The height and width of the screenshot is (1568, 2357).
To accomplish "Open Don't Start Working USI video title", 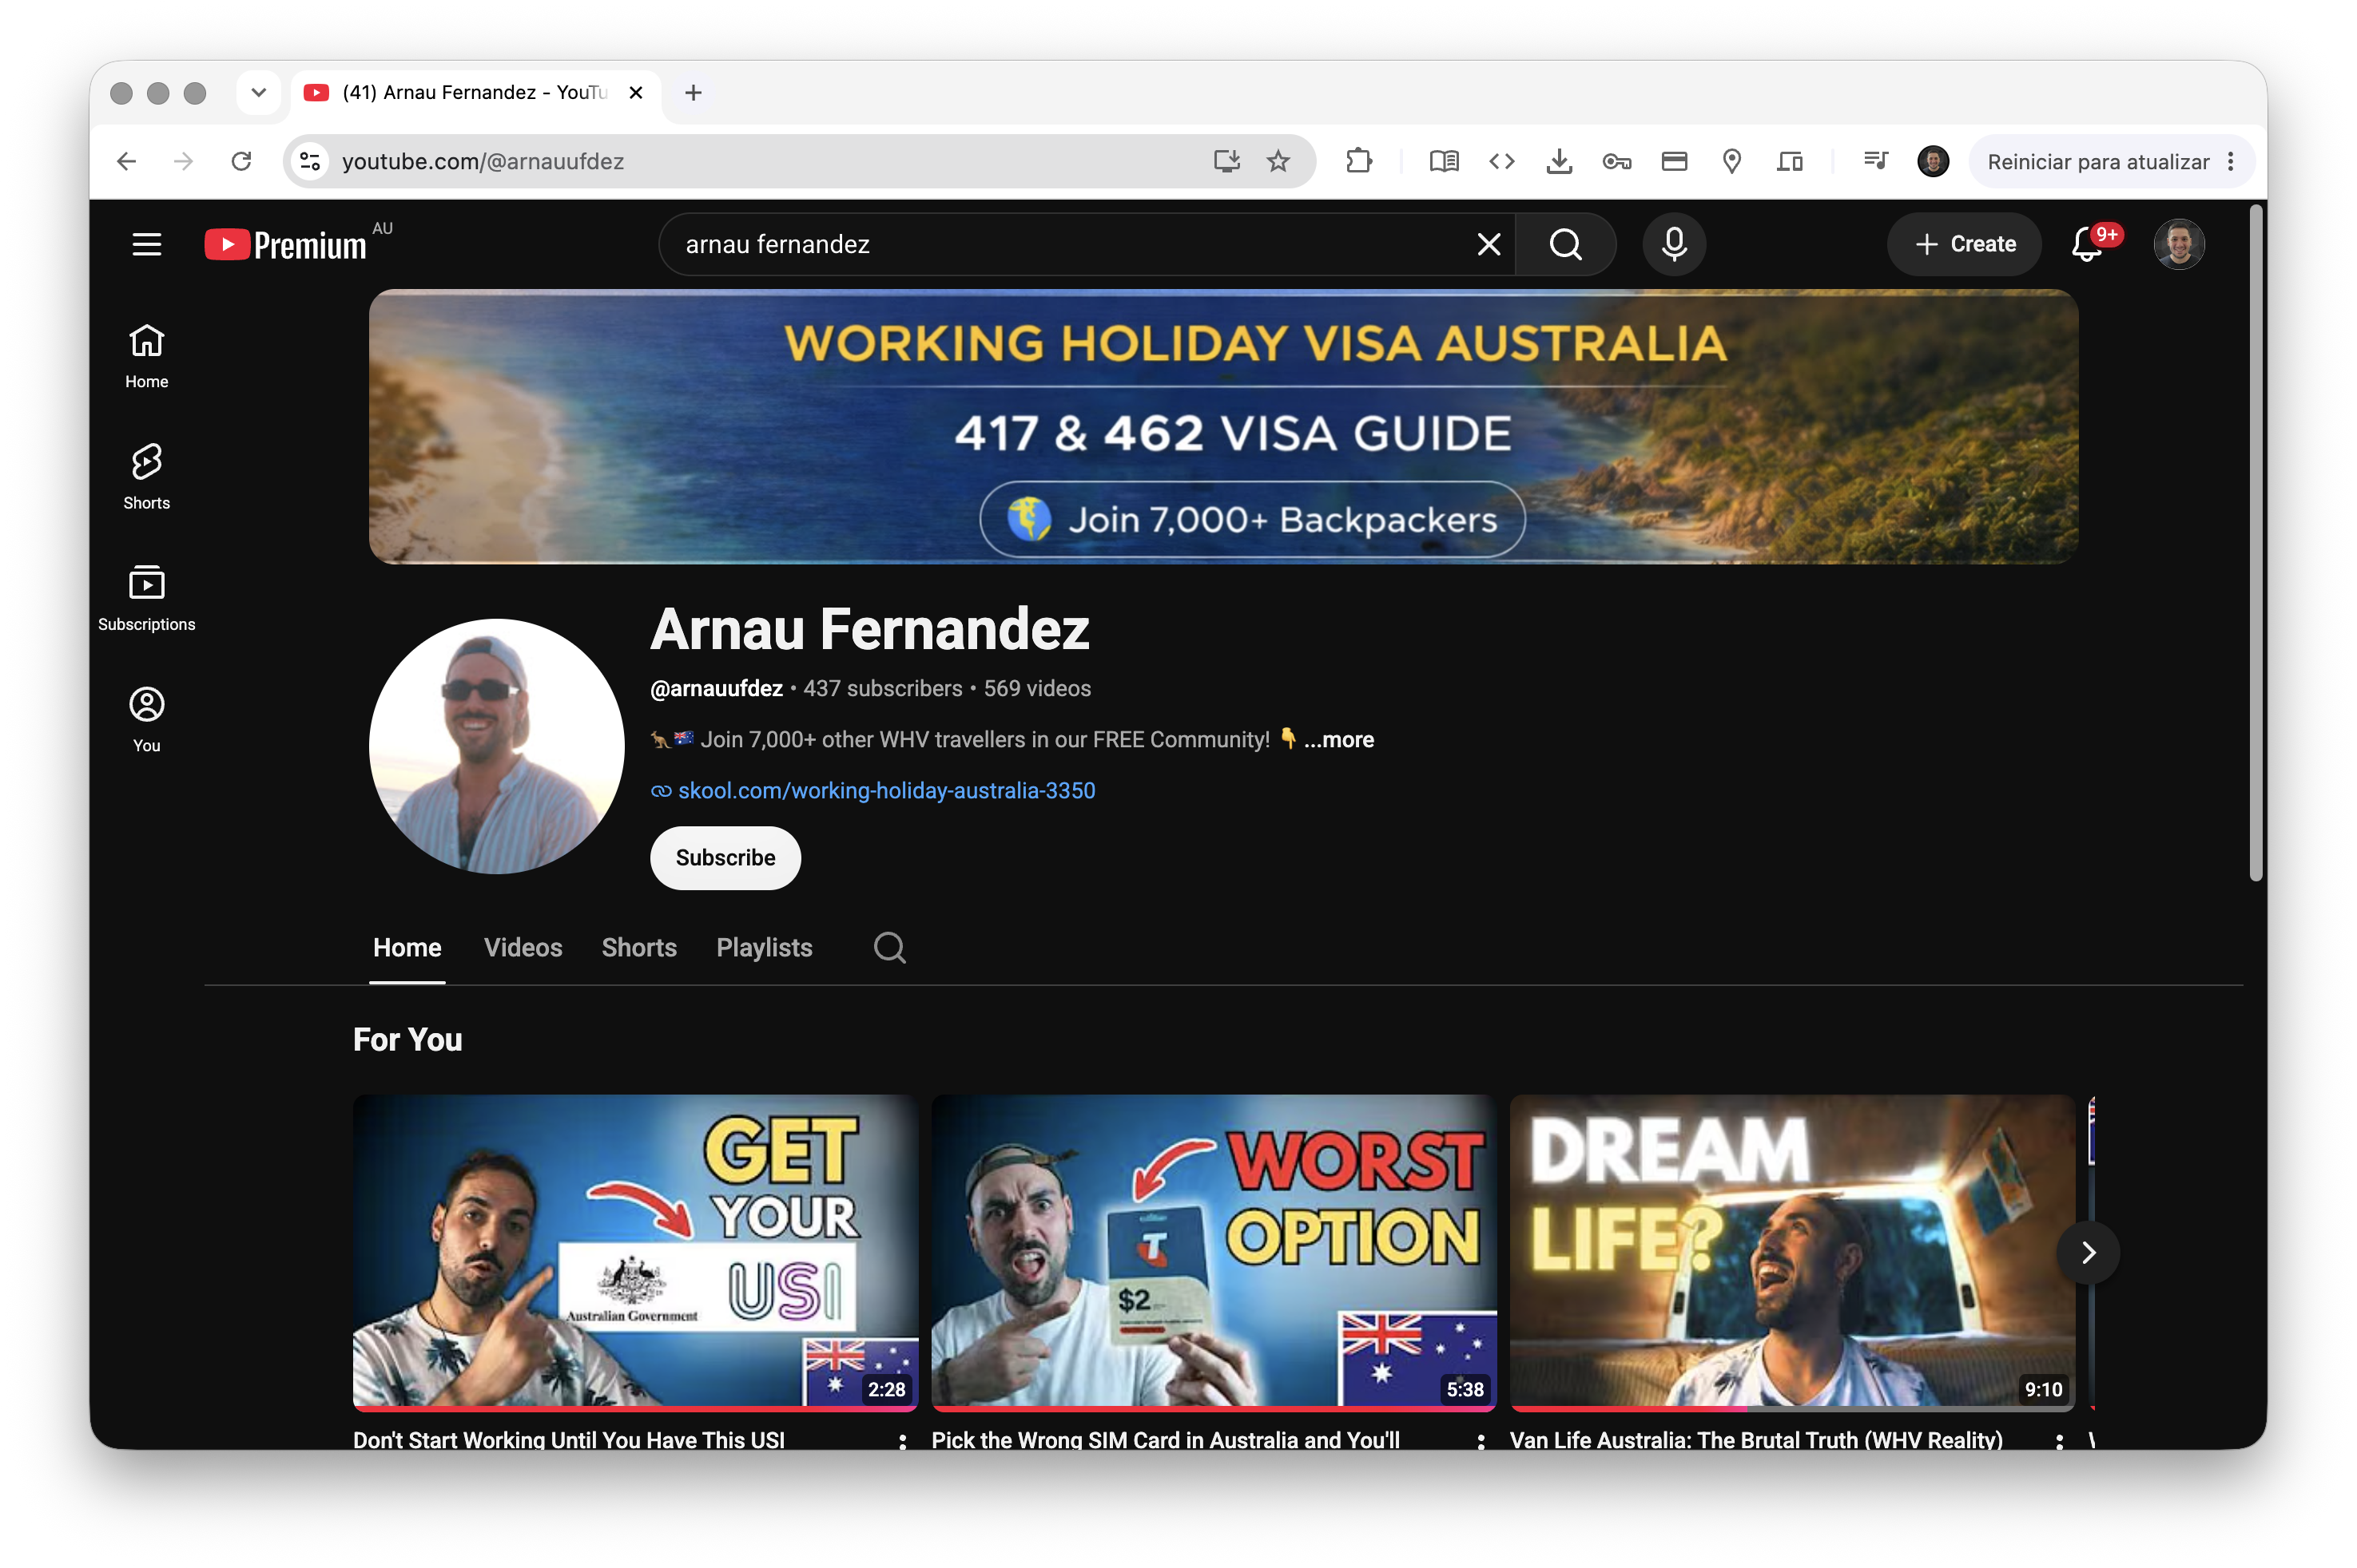I will (569, 1439).
